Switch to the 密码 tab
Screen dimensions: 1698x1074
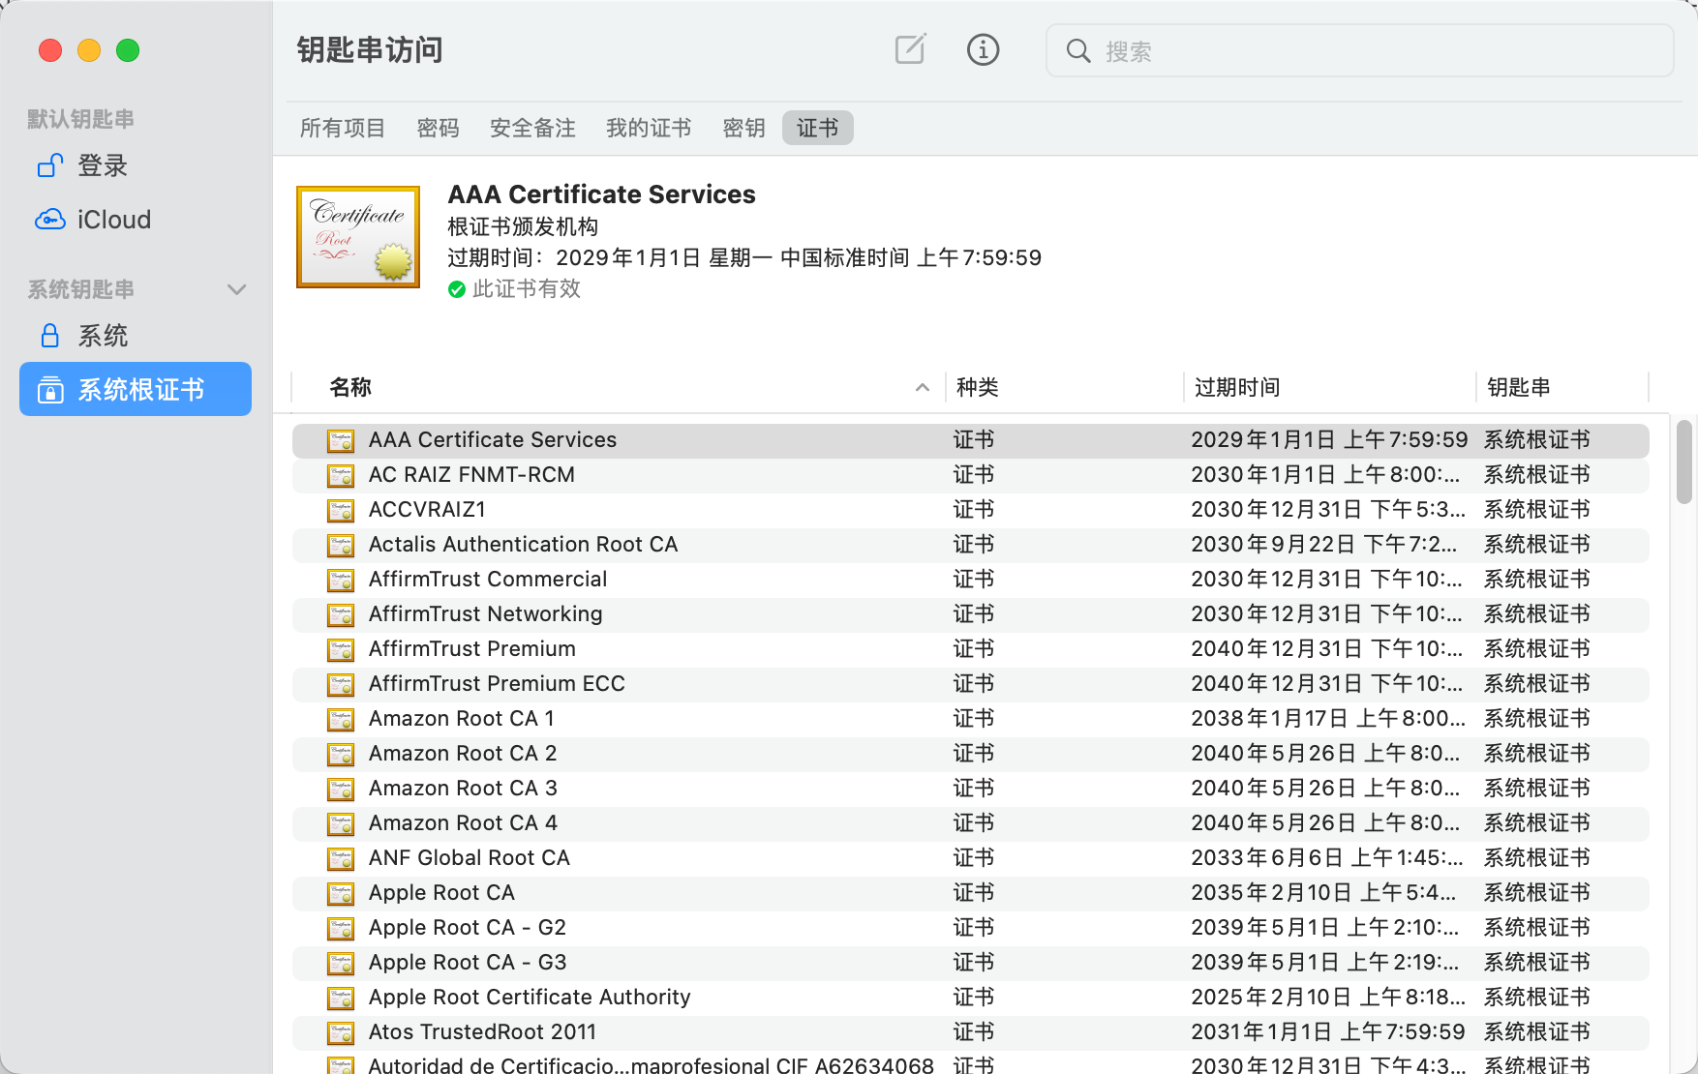pyautogui.click(x=439, y=128)
